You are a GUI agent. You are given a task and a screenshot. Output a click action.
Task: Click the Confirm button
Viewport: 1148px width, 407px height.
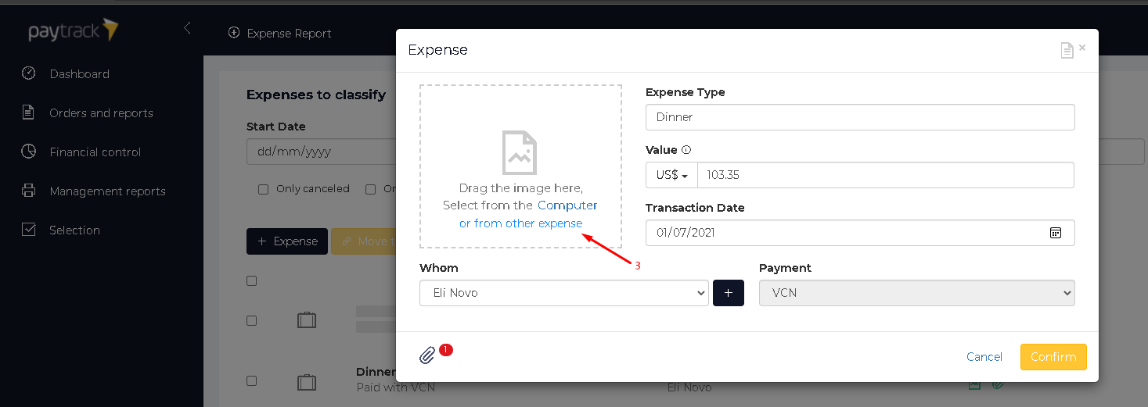pos(1053,357)
